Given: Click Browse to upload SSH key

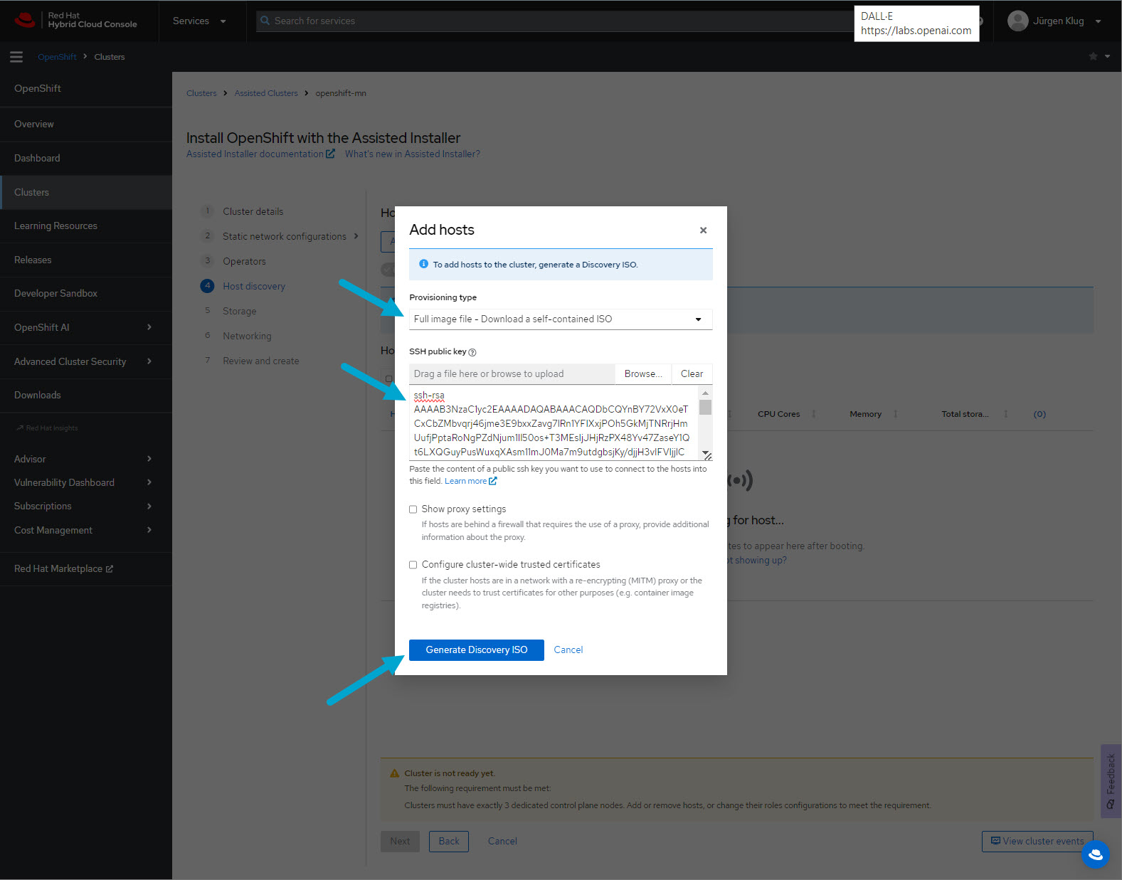Looking at the screenshot, I should tap(642, 373).
